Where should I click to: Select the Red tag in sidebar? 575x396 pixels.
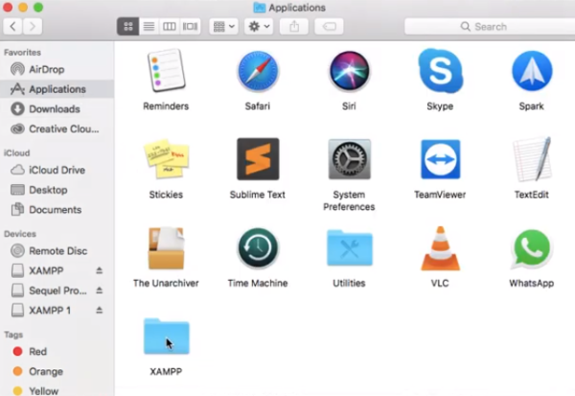[x=37, y=352]
